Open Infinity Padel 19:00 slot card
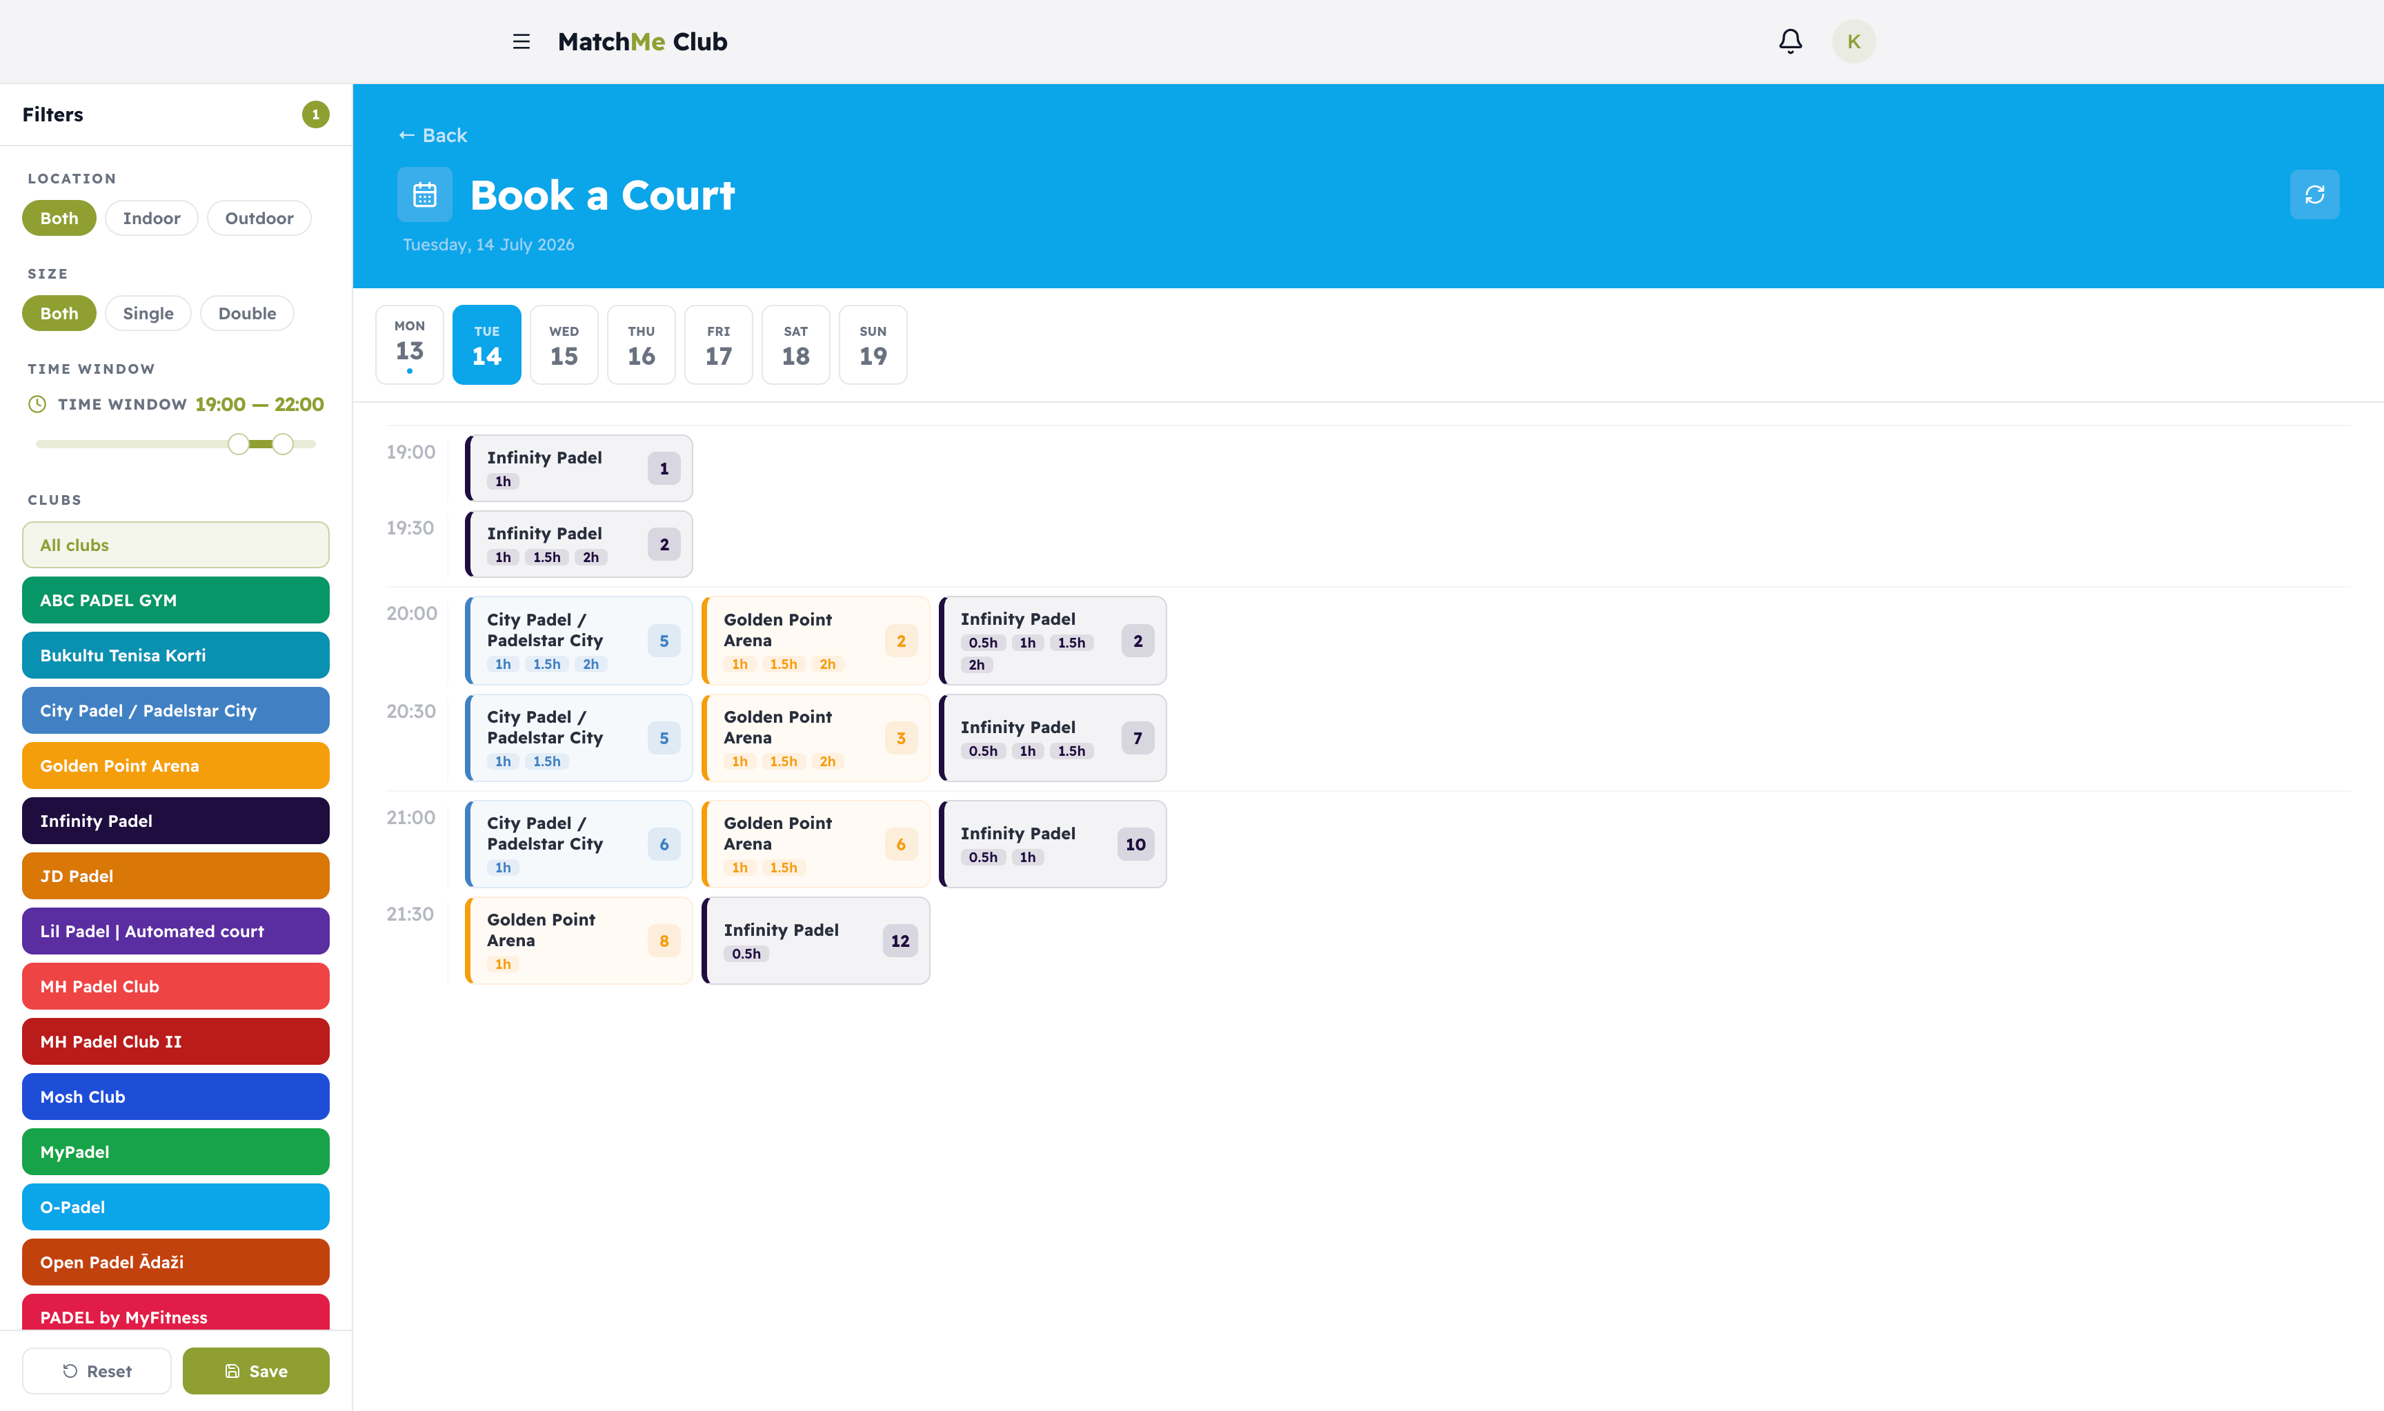 pyautogui.click(x=578, y=468)
